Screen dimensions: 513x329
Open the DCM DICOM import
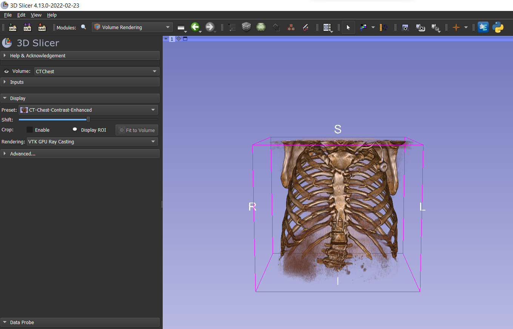pyautogui.click(x=27, y=27)
